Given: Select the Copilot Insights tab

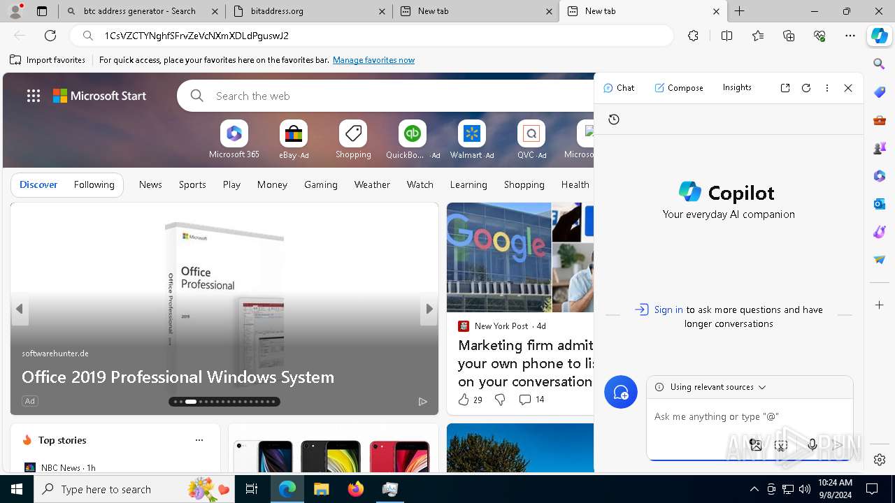Looking at the screenshot, I should (737, 87).
